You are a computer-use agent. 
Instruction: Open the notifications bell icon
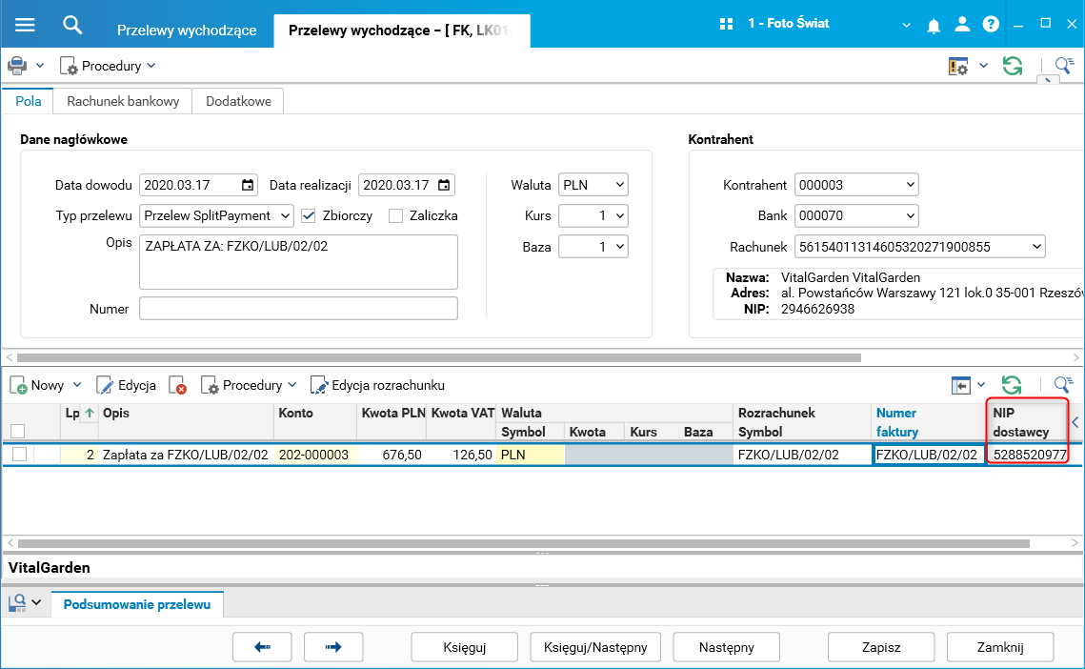pos(934,25)
